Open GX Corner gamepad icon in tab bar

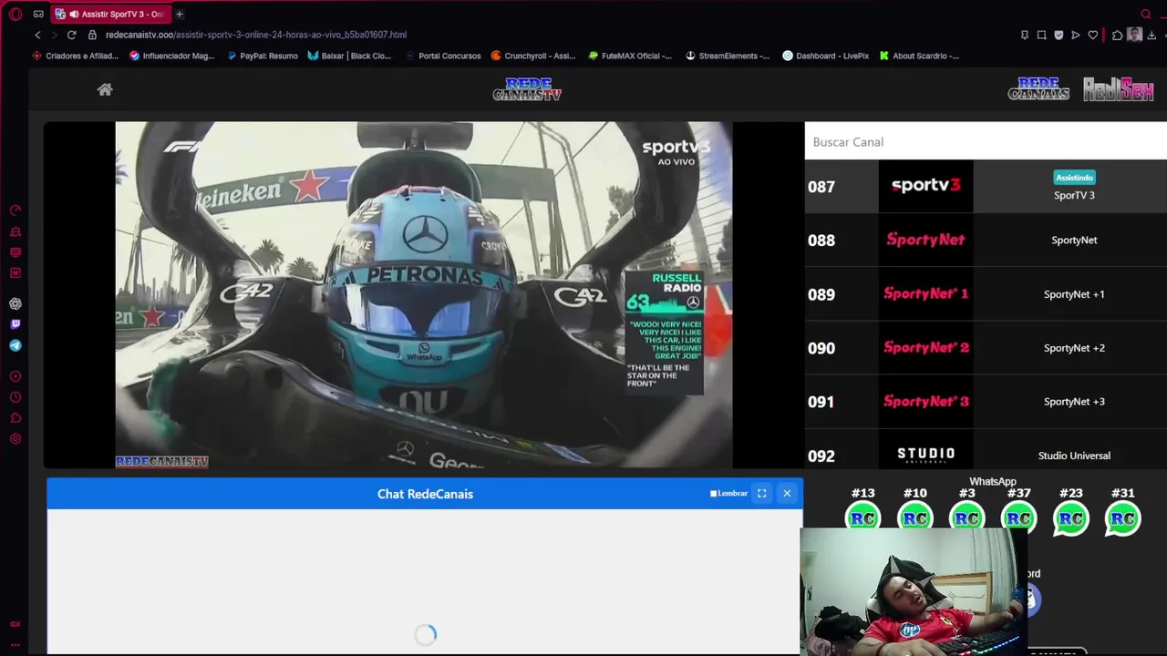pos(38,14)
